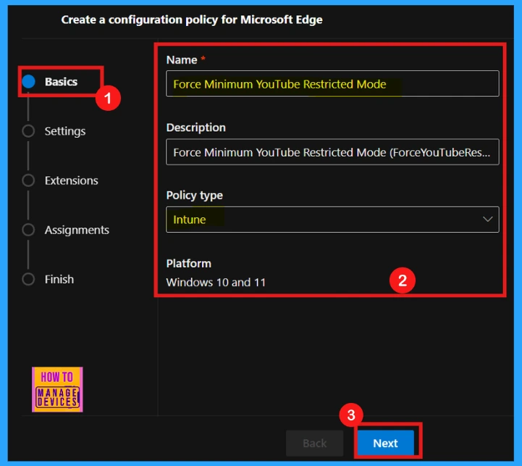Select the Basics step in the wizard
Viewport: 522px width, 466px height.
point(61,82)
